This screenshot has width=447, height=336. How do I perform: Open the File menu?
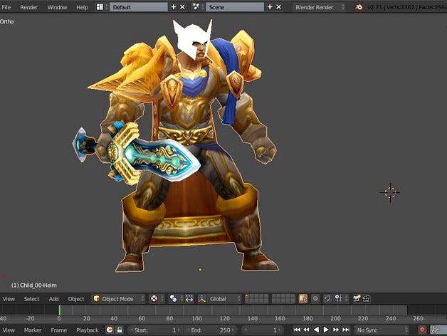6,6
